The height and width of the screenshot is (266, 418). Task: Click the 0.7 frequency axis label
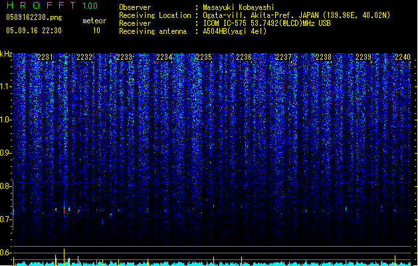click(6, 219)
